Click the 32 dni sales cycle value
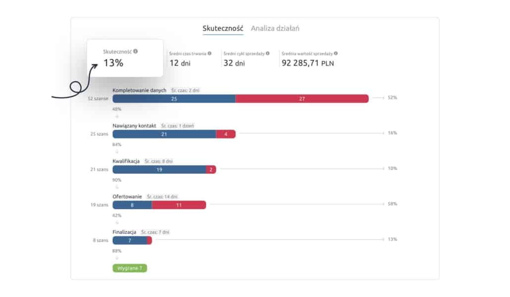The height and width of the screenshot is (297, 510). [x=234, y=63]
